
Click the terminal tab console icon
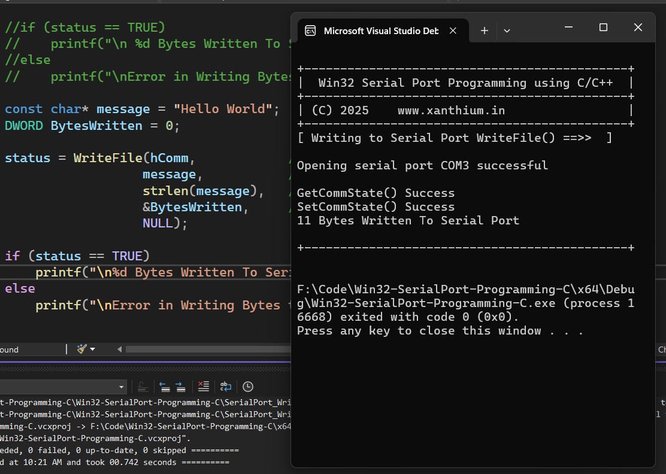(x=310, y=31)
